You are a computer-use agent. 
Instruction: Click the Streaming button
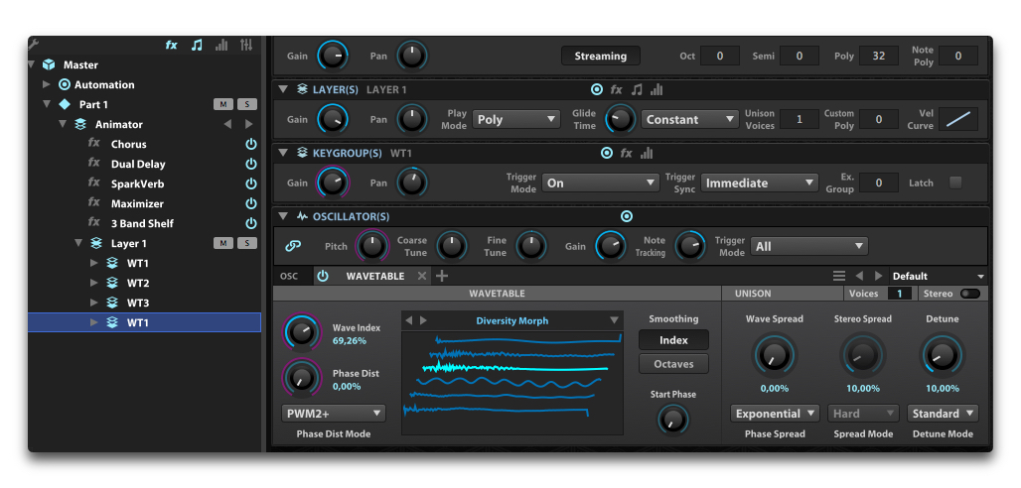coord(600,56)
